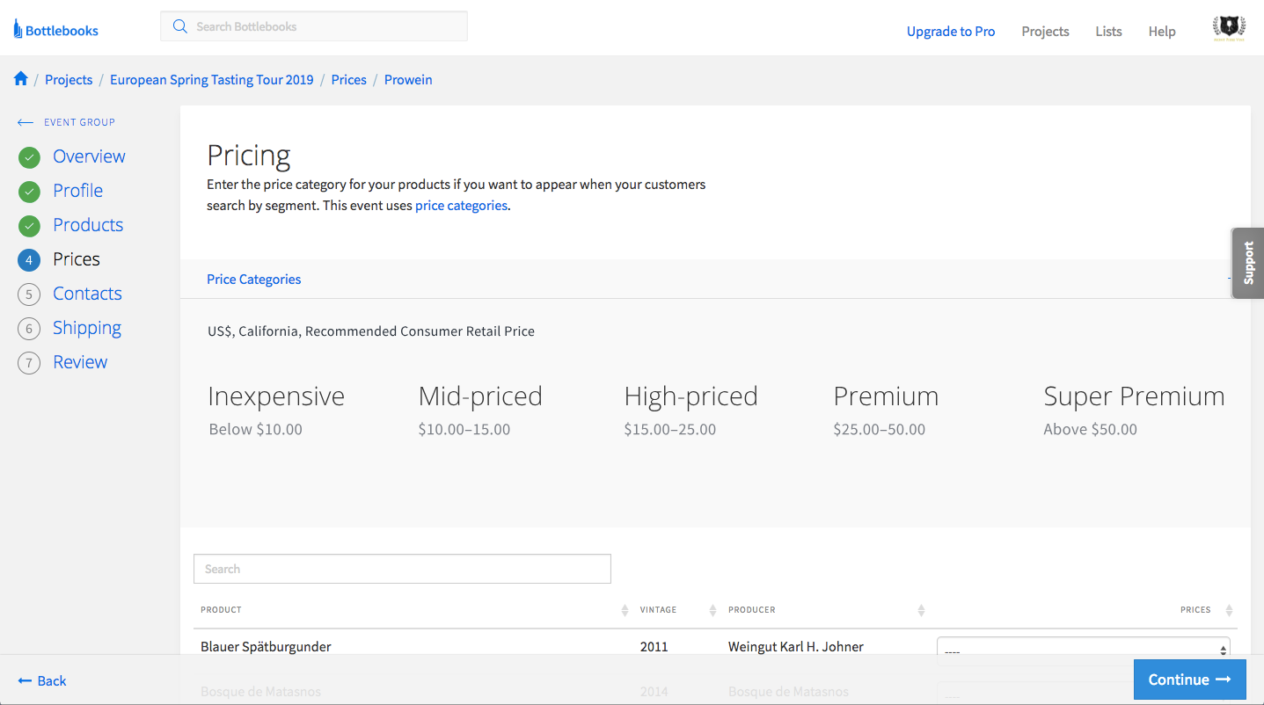
Task: Open the Profile step
Action: 77,191
